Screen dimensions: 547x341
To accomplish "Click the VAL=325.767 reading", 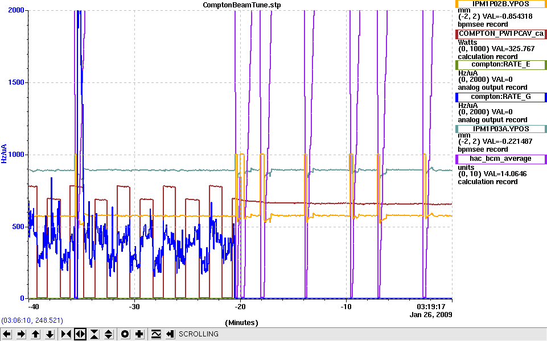I will click(x=512, y=49).
